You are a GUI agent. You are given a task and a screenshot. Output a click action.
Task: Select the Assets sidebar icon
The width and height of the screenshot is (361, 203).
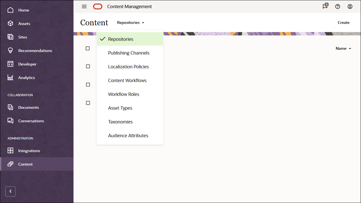click(10, 23)
